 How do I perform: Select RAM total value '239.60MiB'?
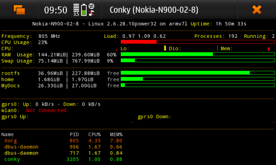click(x=85, y=55)
